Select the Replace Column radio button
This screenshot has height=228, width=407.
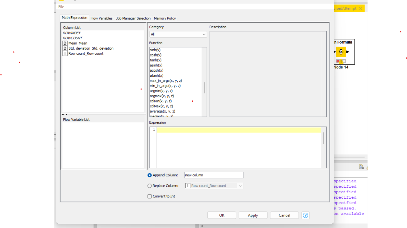(149, 186)
